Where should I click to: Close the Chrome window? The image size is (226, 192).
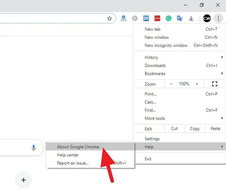pyautogui.click(x=218, y=5)
